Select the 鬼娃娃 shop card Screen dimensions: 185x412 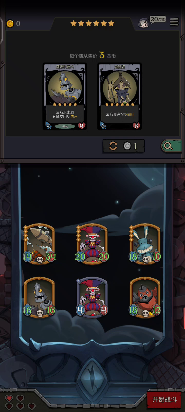[x=119, y=96]
